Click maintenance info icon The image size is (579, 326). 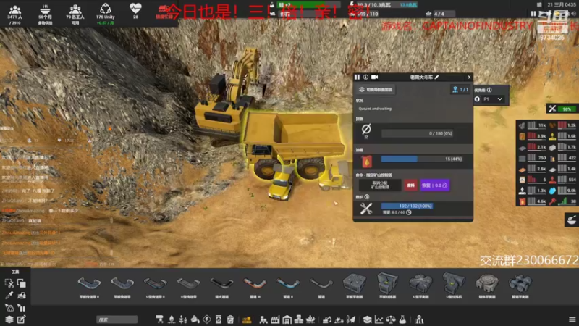(367, 197)
